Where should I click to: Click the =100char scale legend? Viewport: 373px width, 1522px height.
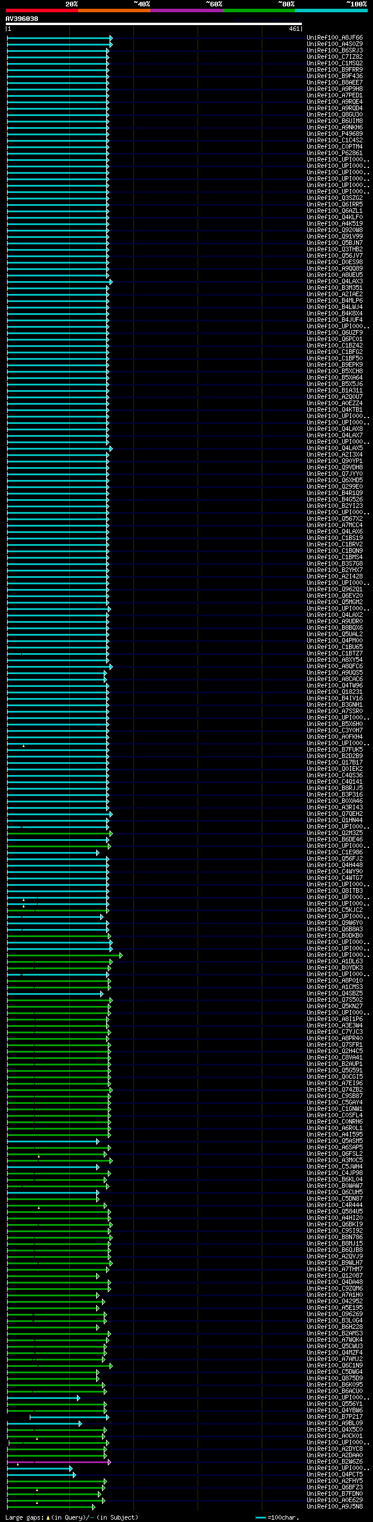[278, 1517]
